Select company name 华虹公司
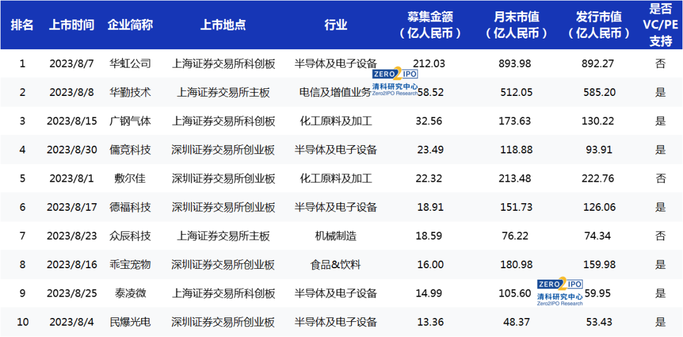This screenshot has width=683, height=337. [x=130, y=64]
